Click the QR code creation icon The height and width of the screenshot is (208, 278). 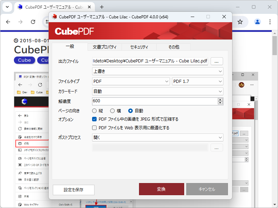[19, 164]
